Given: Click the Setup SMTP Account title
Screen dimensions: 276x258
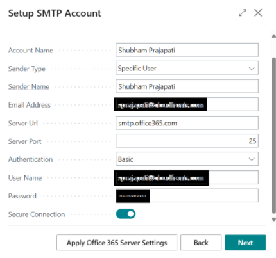Looking at the screenshot, I should [x=55, y=13].
